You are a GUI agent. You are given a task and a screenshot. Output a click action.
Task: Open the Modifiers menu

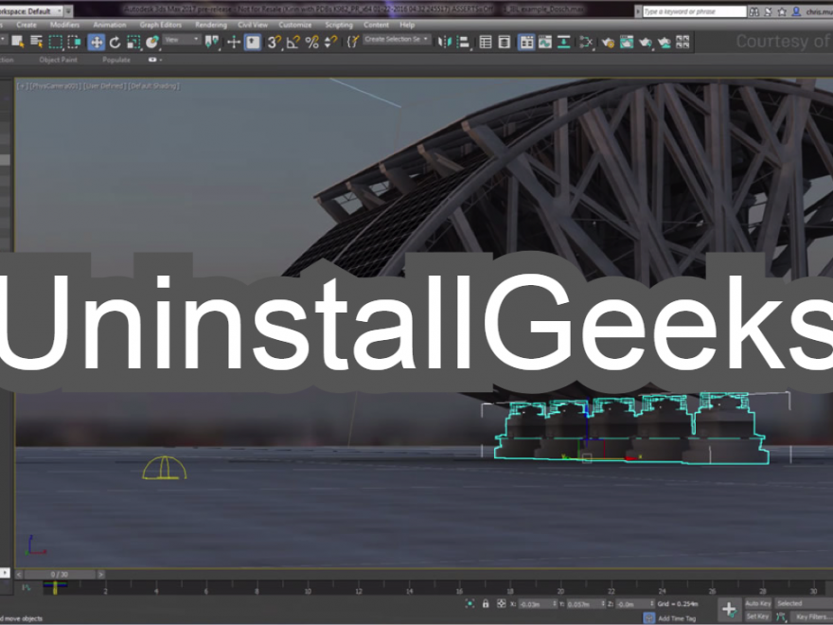[x=64, y=25]
